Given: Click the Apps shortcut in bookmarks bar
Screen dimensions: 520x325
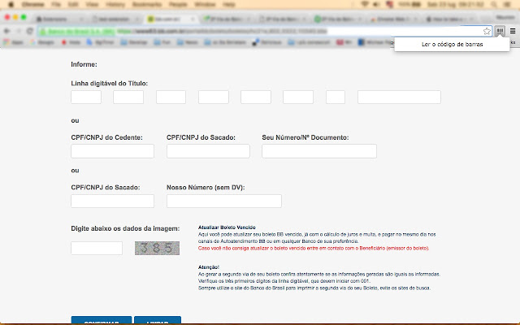Looking at the screenshot, I should pos(15,42).
